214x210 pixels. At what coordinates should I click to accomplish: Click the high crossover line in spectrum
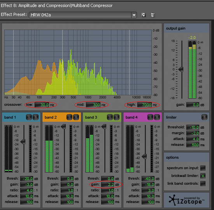[x=130, y=62]
